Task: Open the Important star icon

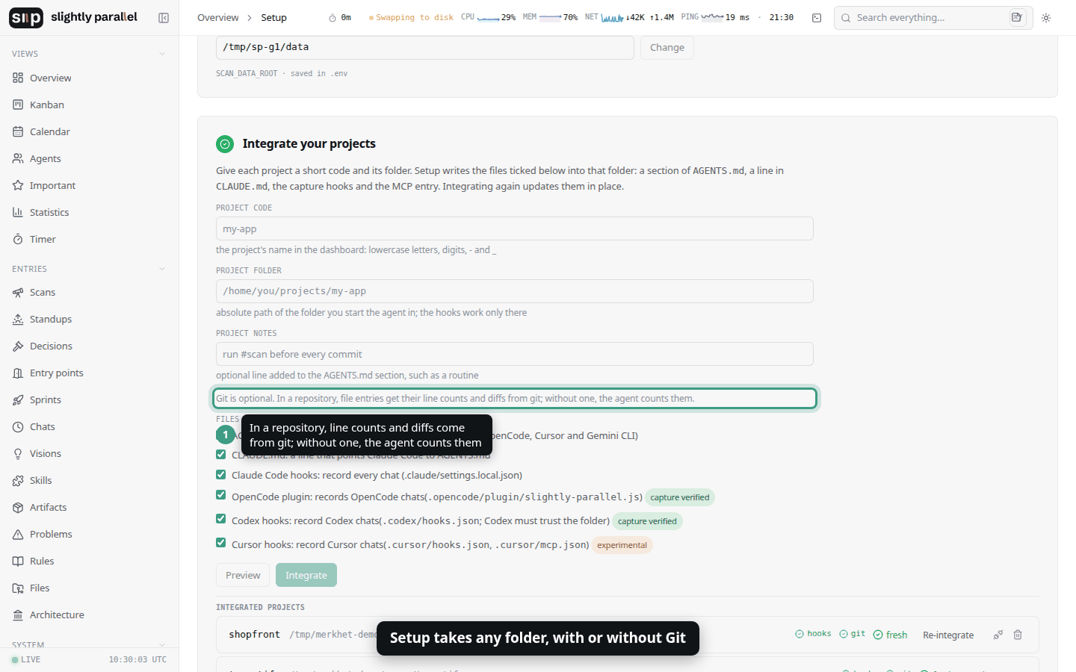Action: click(18, 185)
